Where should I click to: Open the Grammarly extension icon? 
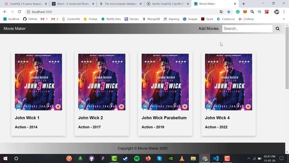pyautogui.click(x=238, y=12)
